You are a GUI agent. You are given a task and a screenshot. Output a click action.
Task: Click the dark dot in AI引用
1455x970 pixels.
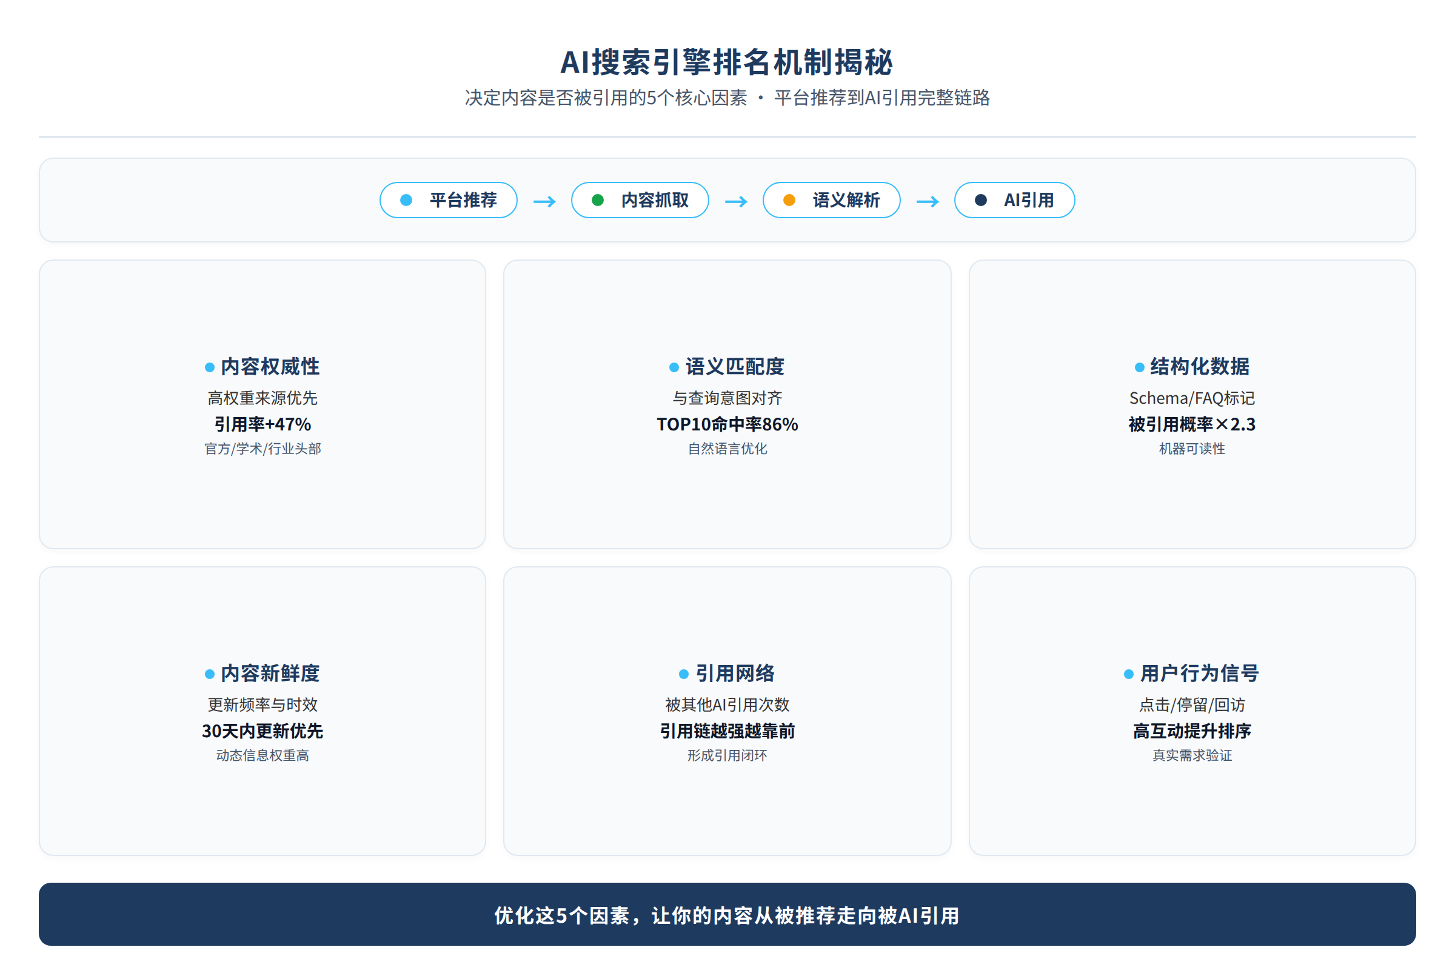pos(981,200)
